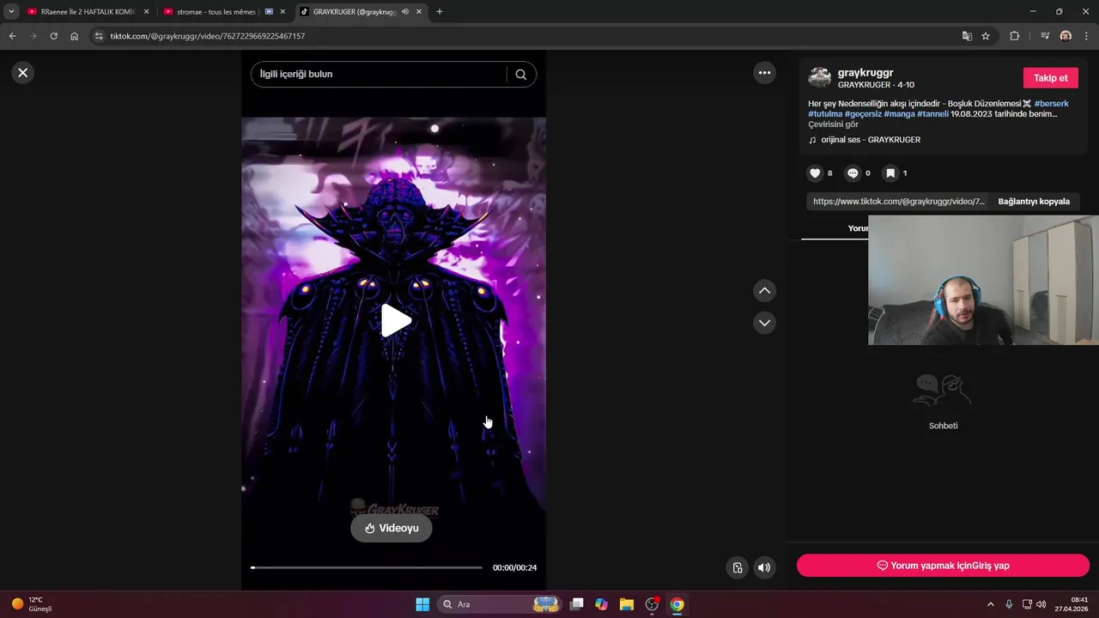Open a new browser tab with the plus
Screen dimensions: 1099x618
pos(440,12)
